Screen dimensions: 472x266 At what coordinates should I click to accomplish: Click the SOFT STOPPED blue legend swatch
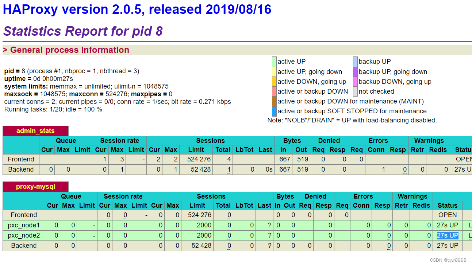click(274, 111)
